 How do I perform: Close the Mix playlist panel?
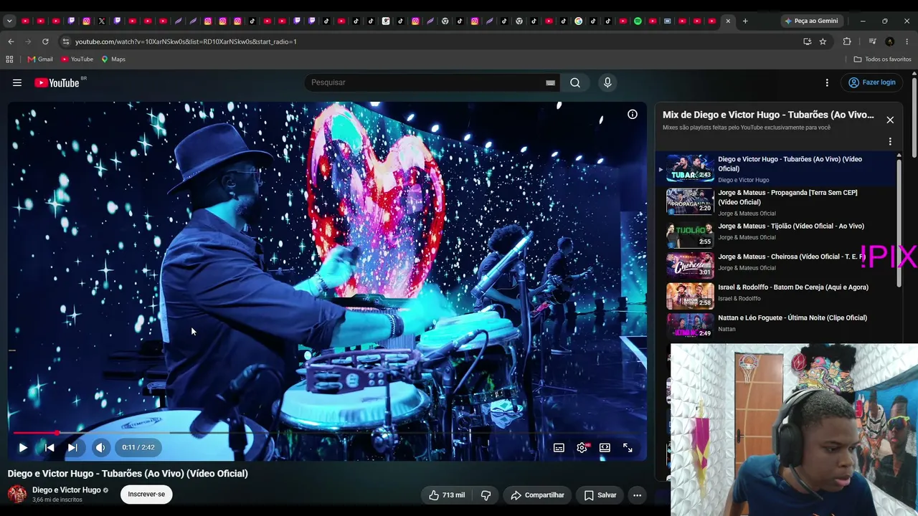[890, 120]
